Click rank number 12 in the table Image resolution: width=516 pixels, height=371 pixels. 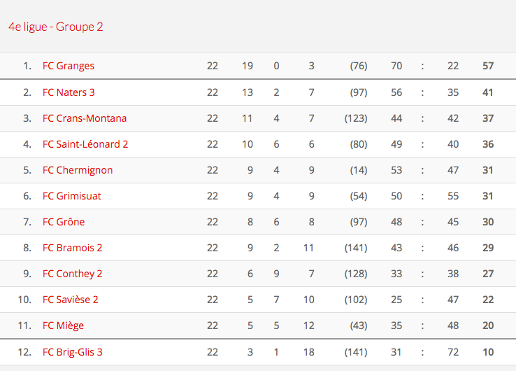click(x=25, y=352)
